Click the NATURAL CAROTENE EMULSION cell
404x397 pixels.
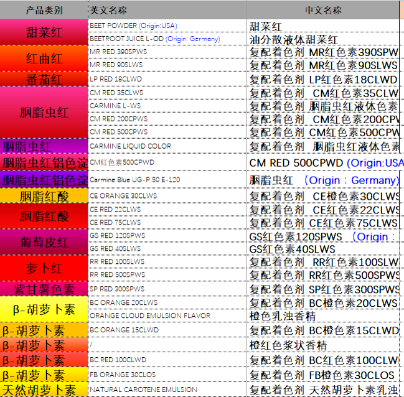coord(167,390)
